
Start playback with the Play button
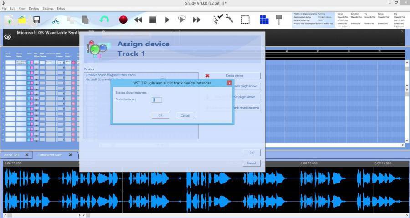coord(167,20)
